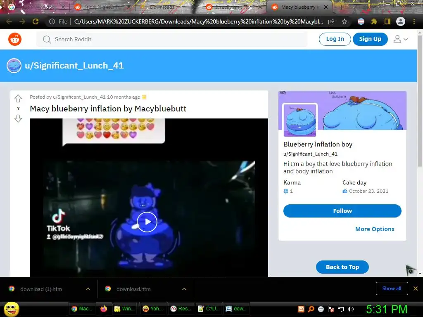Screen dimensions: 423x317
Task: Switch to the 'It really isn't' tab
Action: coord(233,7)
